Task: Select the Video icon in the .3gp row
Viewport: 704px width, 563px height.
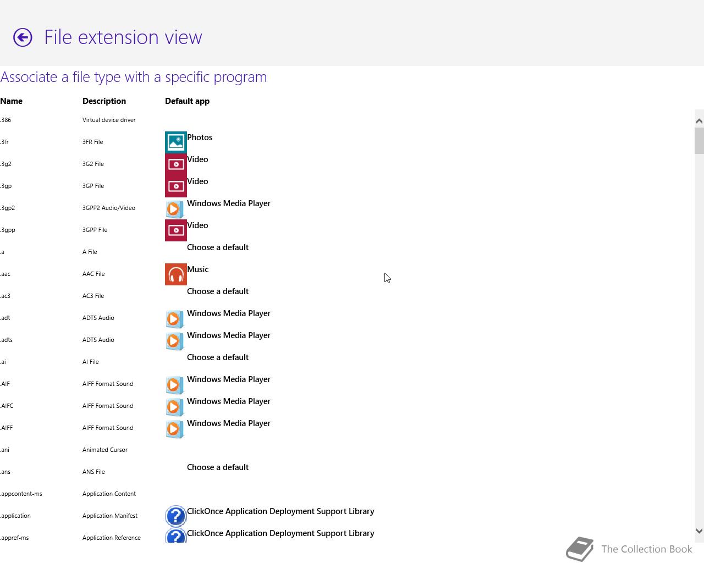Action: pos(176,186)
